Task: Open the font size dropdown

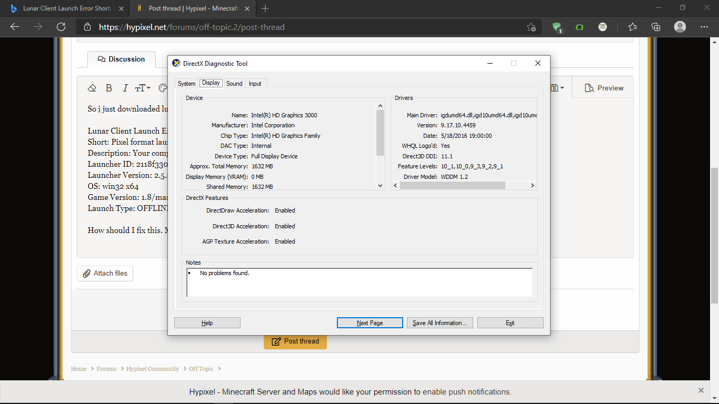Action: (143, 88)
